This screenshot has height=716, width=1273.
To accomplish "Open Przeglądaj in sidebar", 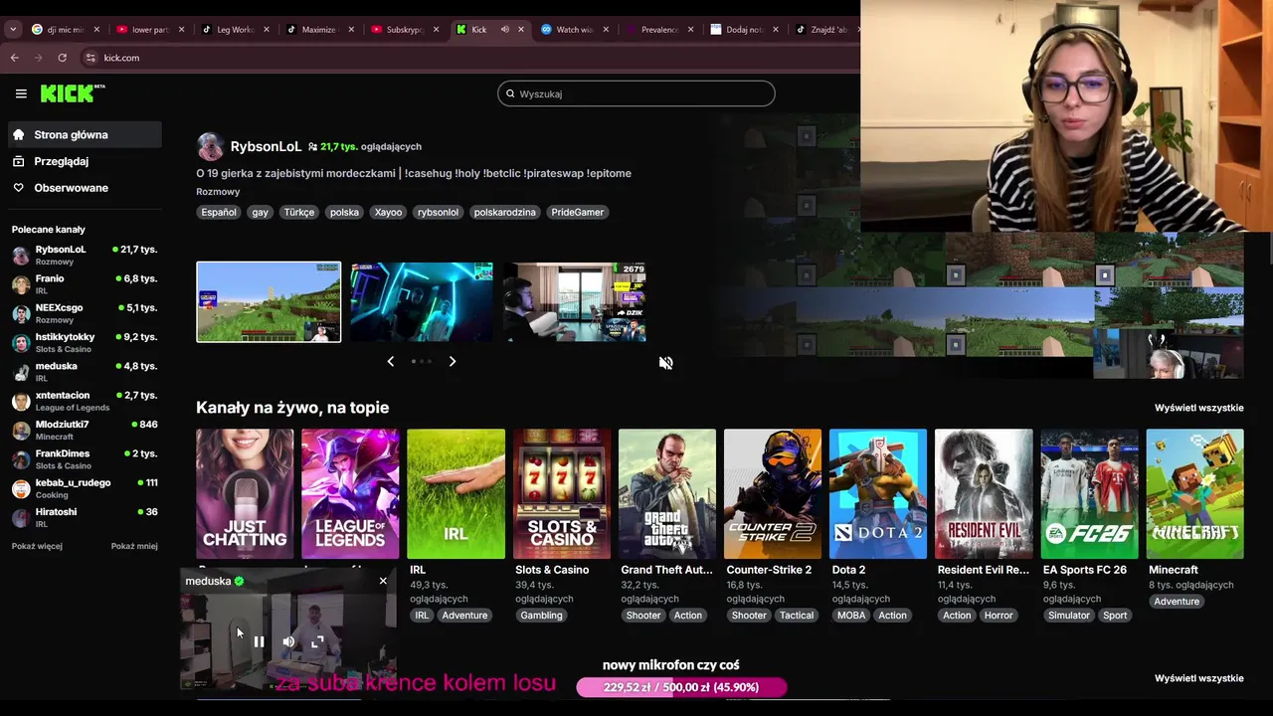I will tap(86, 161).
